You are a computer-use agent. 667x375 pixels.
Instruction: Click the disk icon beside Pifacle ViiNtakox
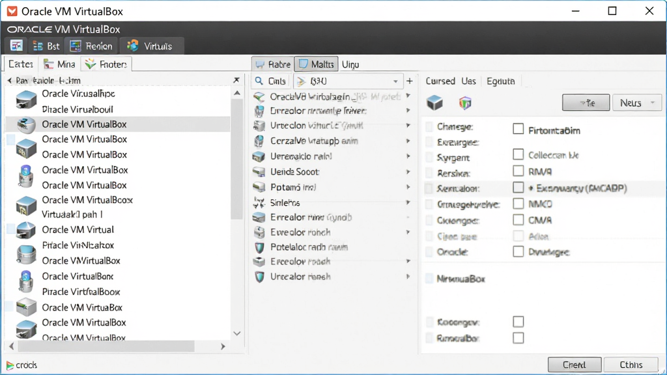pos(26,255)
